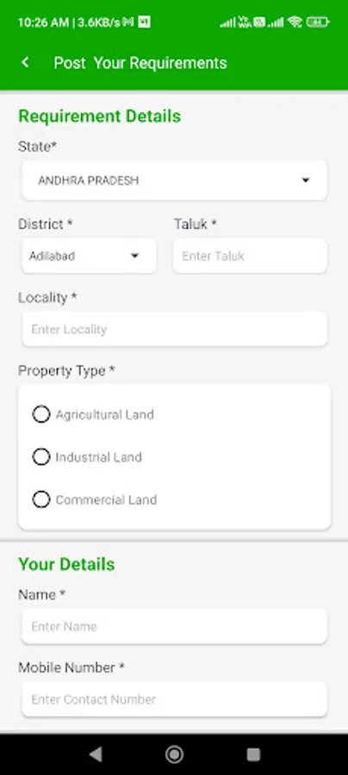Focus the Enter Name field
The height and width of the screenshot is (775, 348).
[175, 626]
